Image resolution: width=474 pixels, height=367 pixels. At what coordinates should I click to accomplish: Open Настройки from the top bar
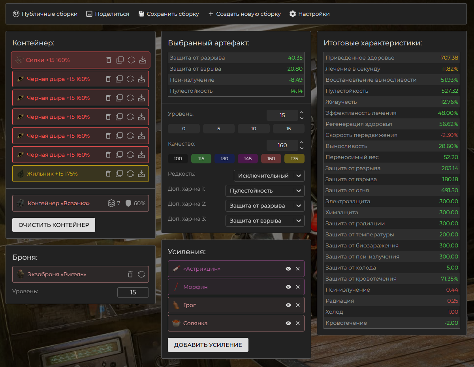309,14
